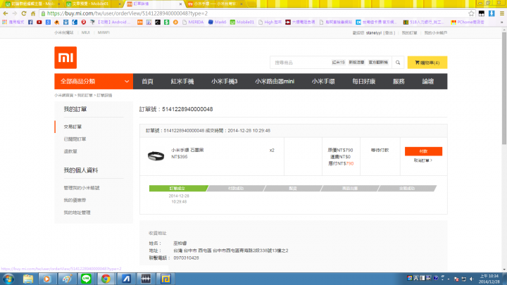Screen dimensions: 507x285
Task: Open the paint palette taskbar icon
Action: pos(67,279)
